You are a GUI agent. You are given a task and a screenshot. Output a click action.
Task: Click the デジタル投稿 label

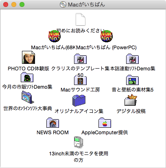pos(131,111)
